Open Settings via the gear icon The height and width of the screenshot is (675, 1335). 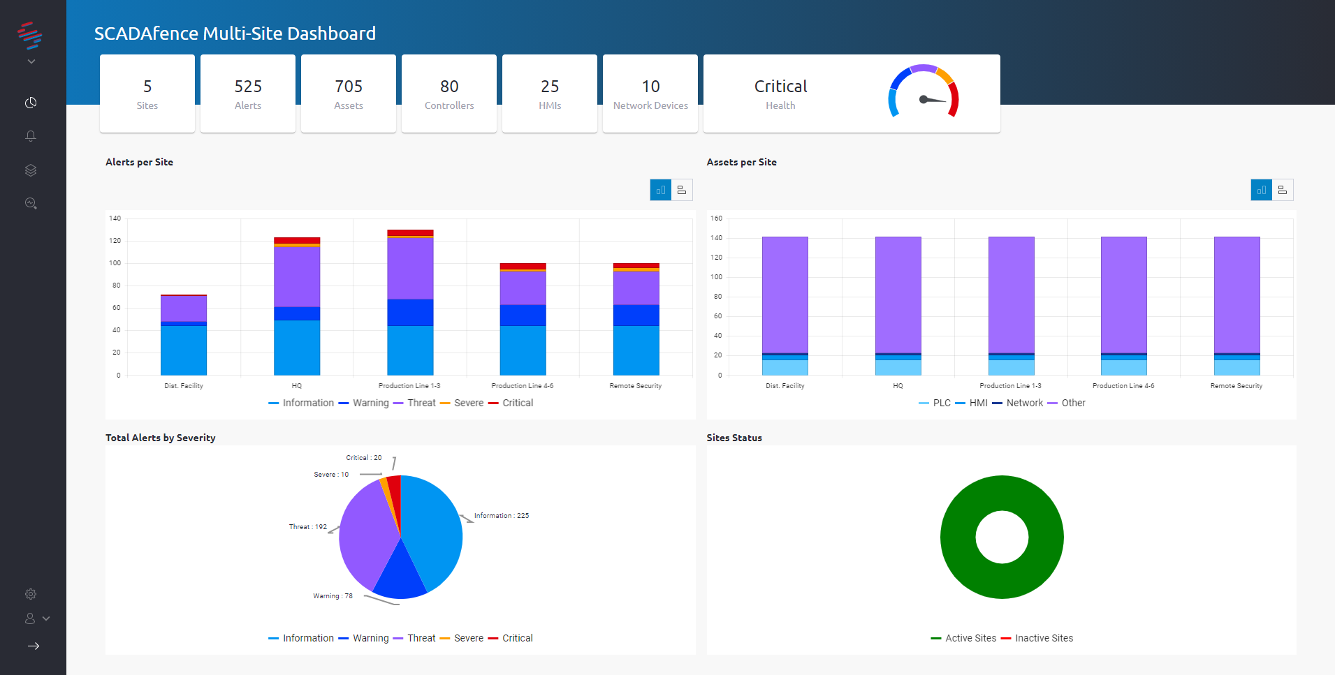(x=31, y=593)
